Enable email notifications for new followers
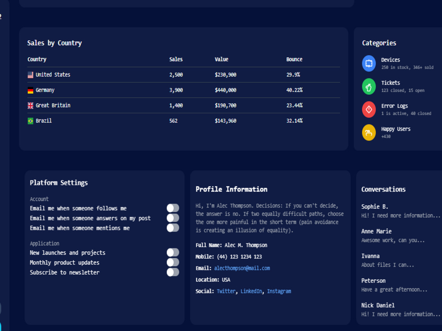442x331 pixels. tap(172, 207)
